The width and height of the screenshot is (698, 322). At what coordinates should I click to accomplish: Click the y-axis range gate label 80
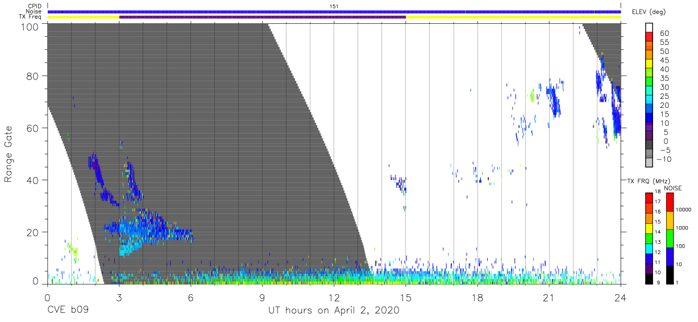pyautogui.click(x=34, y=76)
